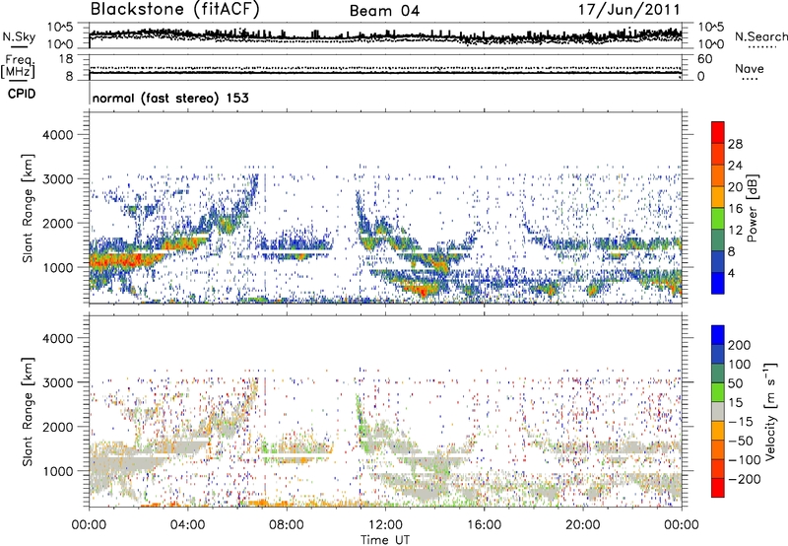788x546 pixels.
Task: Click the "4000" tick of the power plot
Action: 57,135
